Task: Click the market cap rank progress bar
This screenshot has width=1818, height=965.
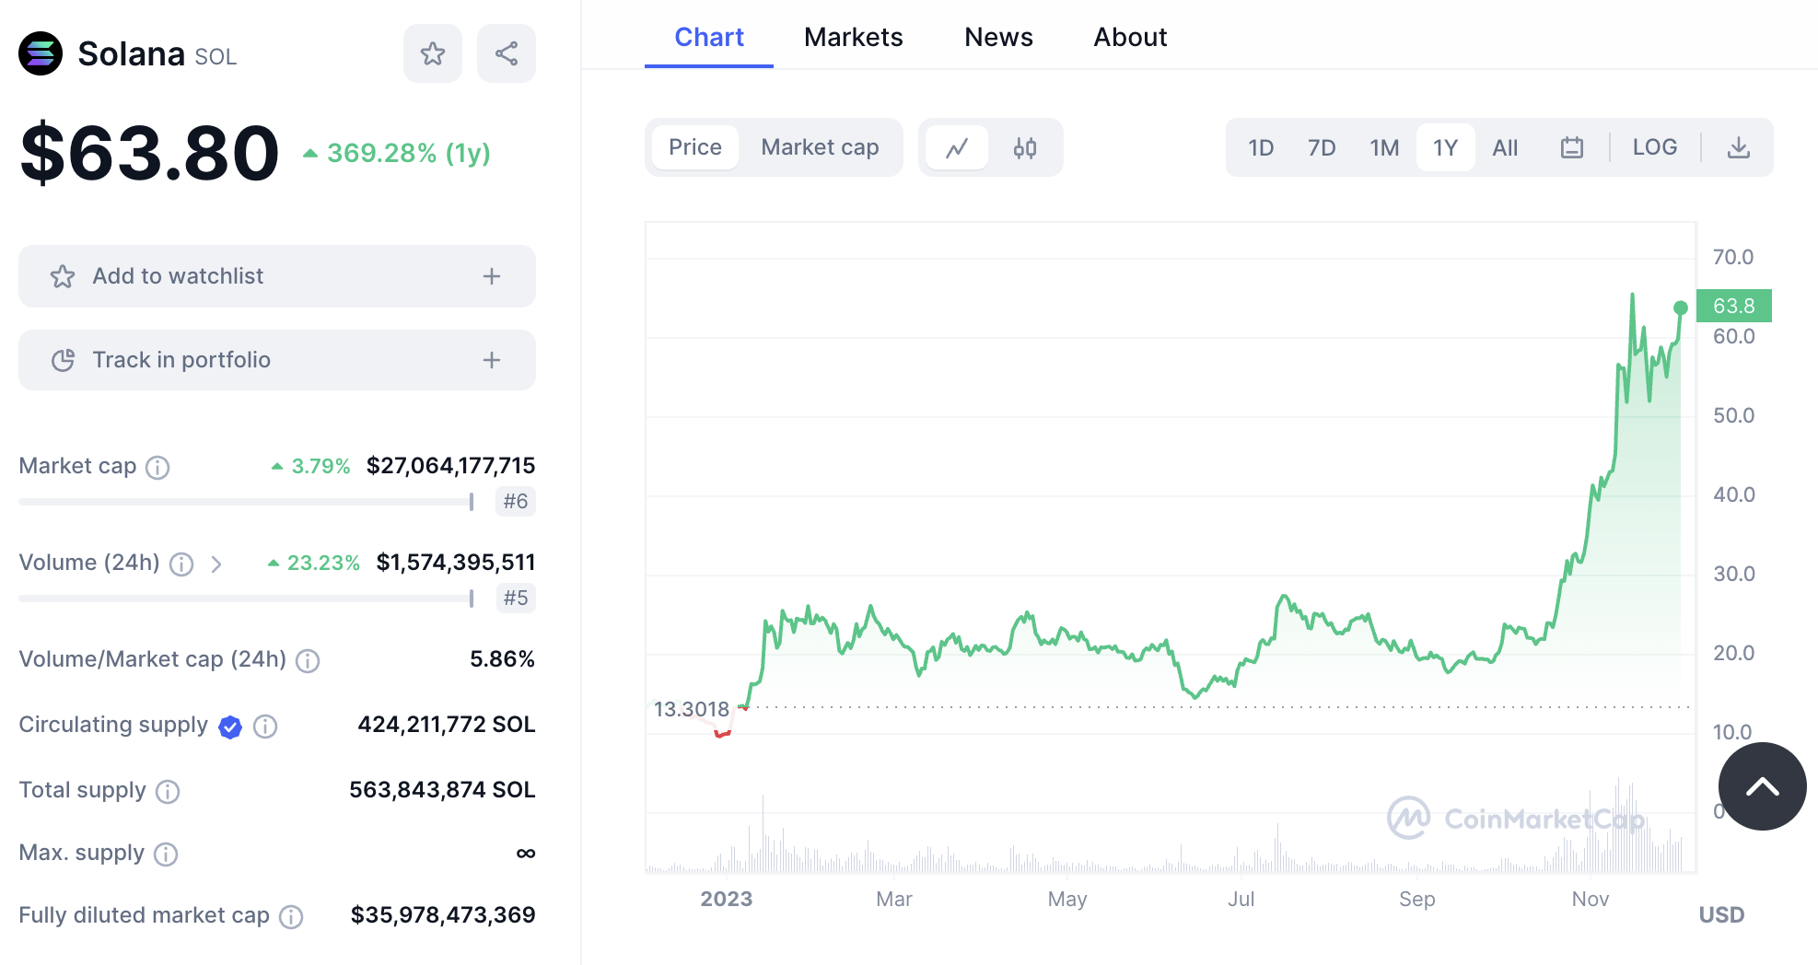Action: pos(246,502)
